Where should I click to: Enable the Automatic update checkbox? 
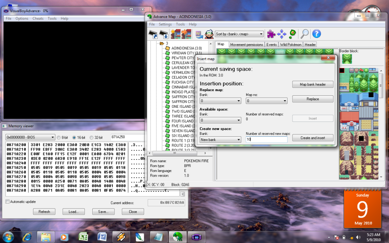[x=8, y=202]
